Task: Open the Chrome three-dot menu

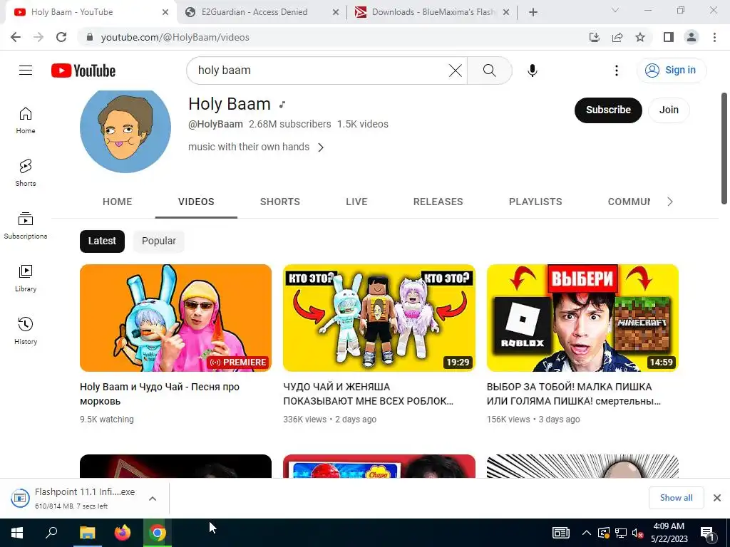Action: [714, 37]
